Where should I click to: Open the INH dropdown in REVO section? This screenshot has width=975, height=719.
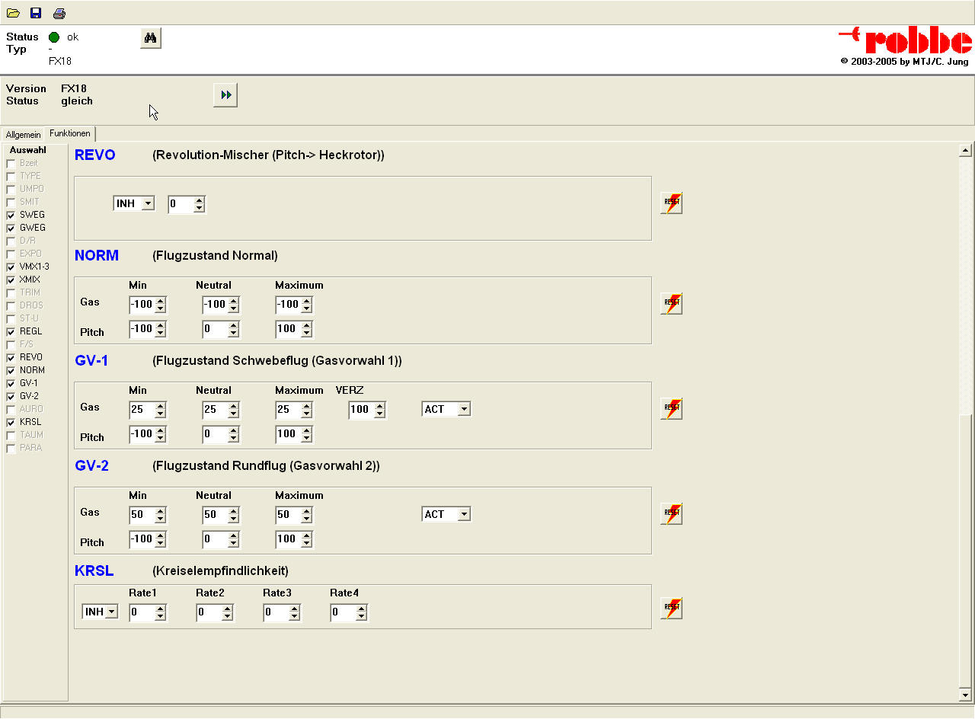tap(146, 203)
